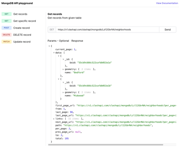Click the last_page value 98
179x149 pixels.
point(71,112)
